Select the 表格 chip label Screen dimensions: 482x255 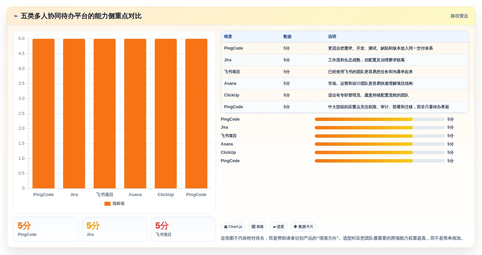point(260,227)
